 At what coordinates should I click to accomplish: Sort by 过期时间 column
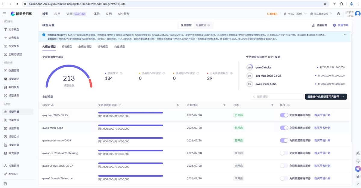224,105
